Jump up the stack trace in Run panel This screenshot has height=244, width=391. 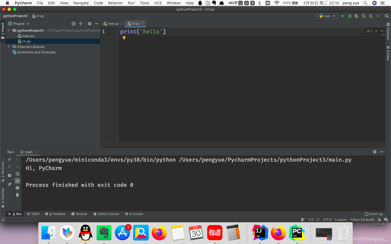point(17,159)
